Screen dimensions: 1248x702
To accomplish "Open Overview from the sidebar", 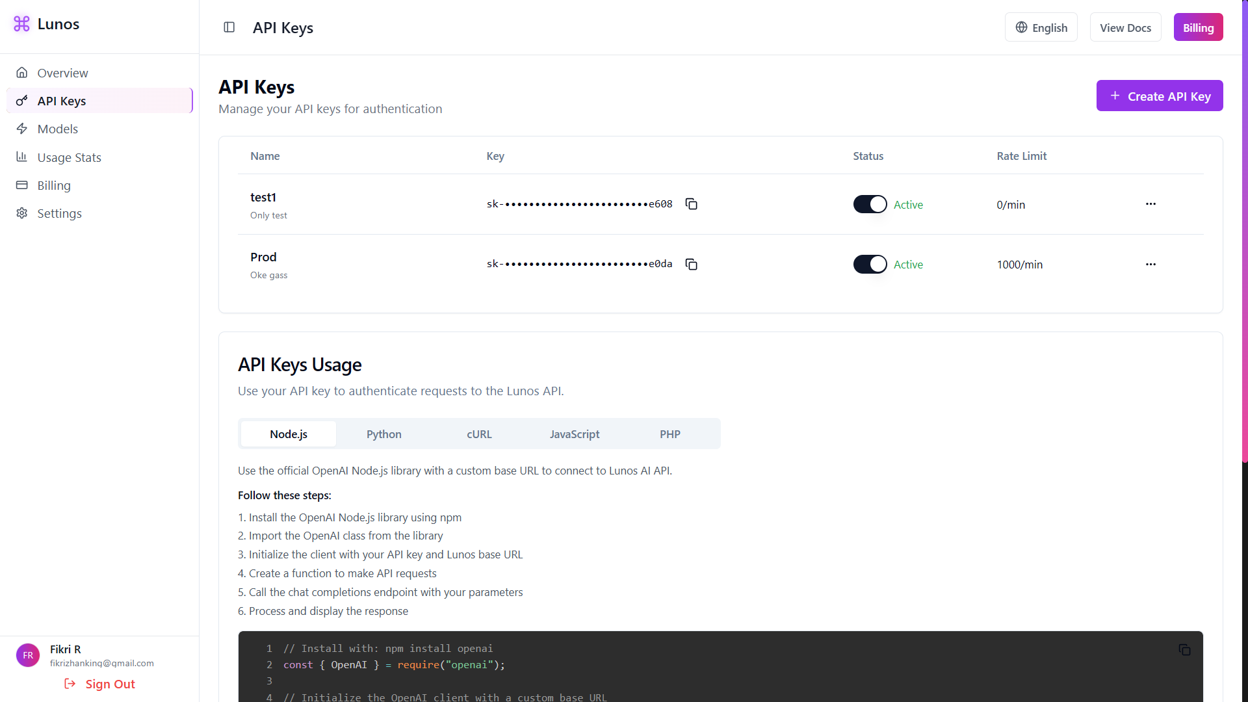I will [x=62, y=73].
